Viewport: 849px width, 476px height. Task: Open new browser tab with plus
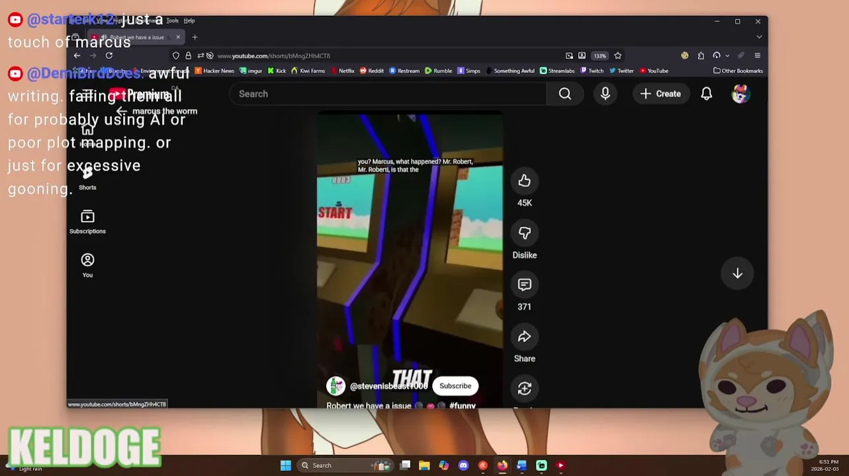click(195, 37)
